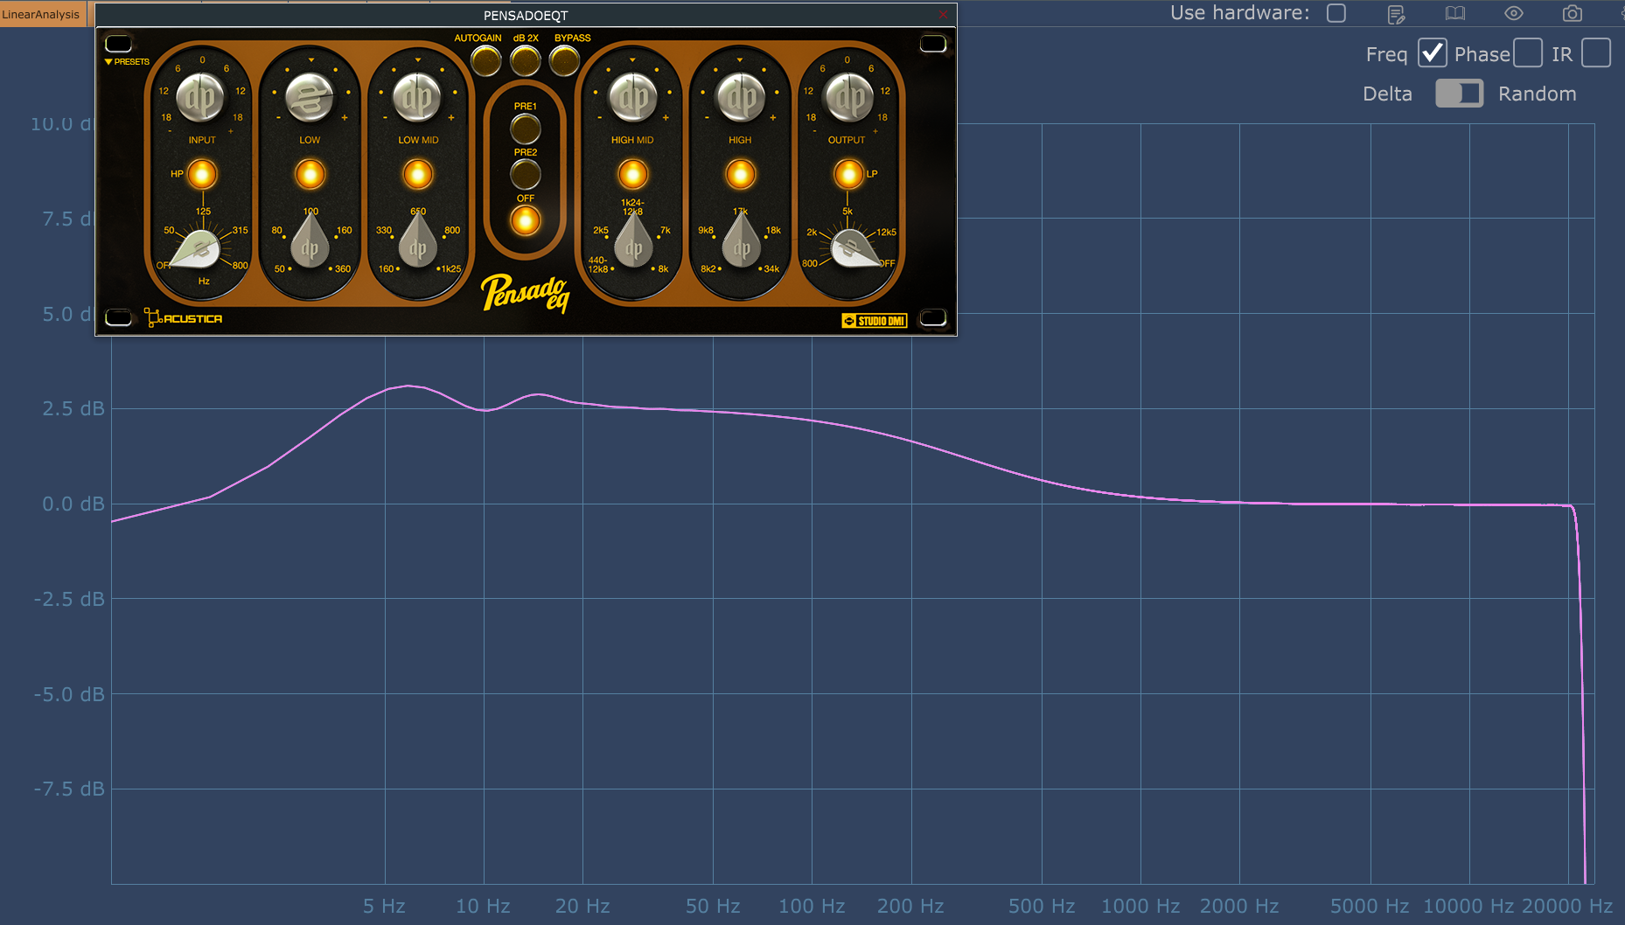The image size is (1625, 925).
Task: Click the HP frequency selector knob
Action: (x=199, y=251)
